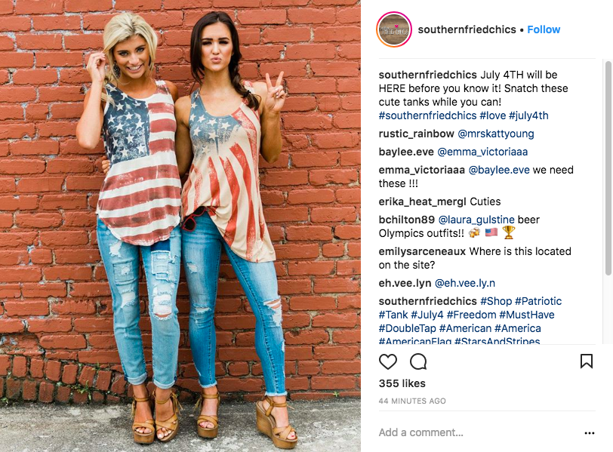Open comments via the speech bubble icon
613x452 pixels.
(418, 361)
